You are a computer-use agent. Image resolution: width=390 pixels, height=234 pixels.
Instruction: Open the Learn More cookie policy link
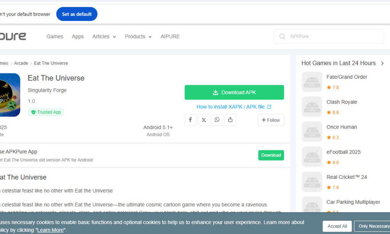[x=50, y=229]
